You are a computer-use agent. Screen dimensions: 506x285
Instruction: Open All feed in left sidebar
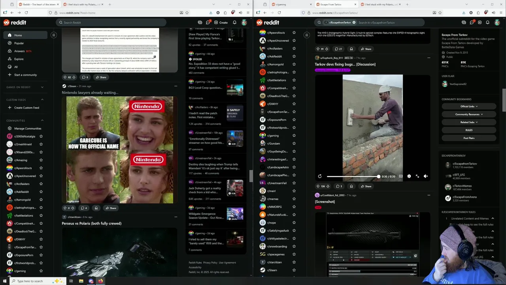(x=25, y=67)
